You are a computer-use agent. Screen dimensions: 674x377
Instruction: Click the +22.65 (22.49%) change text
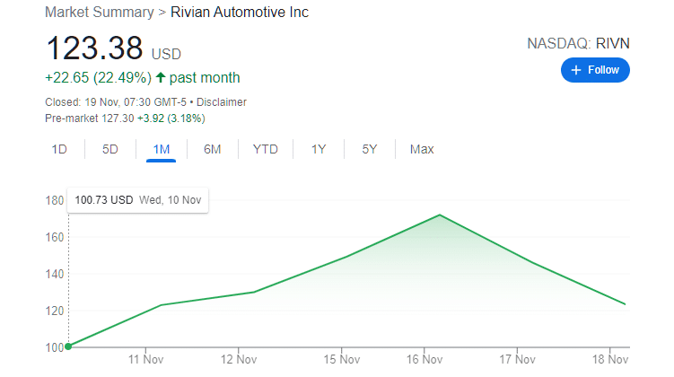pos(98,78)
